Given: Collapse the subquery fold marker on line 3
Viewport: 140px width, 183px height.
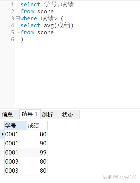Looking at the screenshot, I should [x=18, y=19].
